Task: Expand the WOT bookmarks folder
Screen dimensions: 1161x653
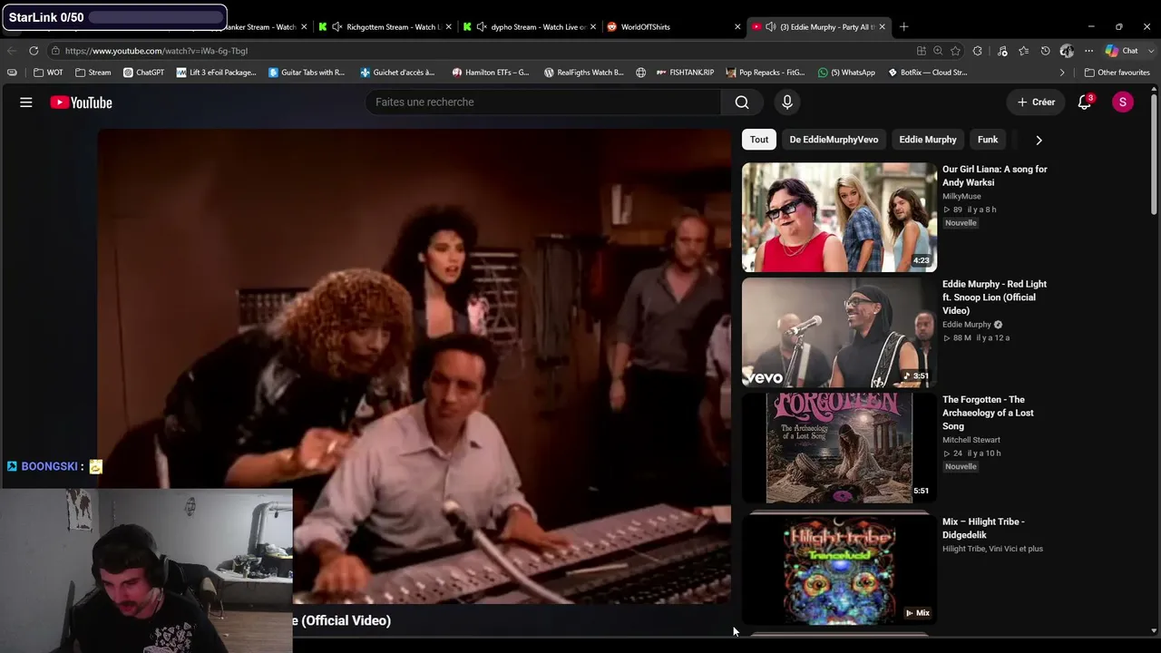Action: [48, 73]
